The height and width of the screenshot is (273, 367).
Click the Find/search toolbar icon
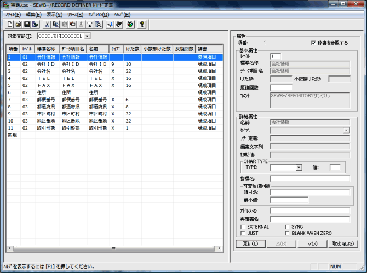(x=98, y=24)
